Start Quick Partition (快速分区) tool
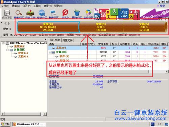This screenshot has height=127, width=169. [x=42, y=14]
